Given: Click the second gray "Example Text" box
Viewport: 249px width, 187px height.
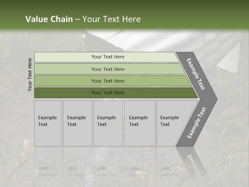Looking at the screenshot, I should (77, 123).
